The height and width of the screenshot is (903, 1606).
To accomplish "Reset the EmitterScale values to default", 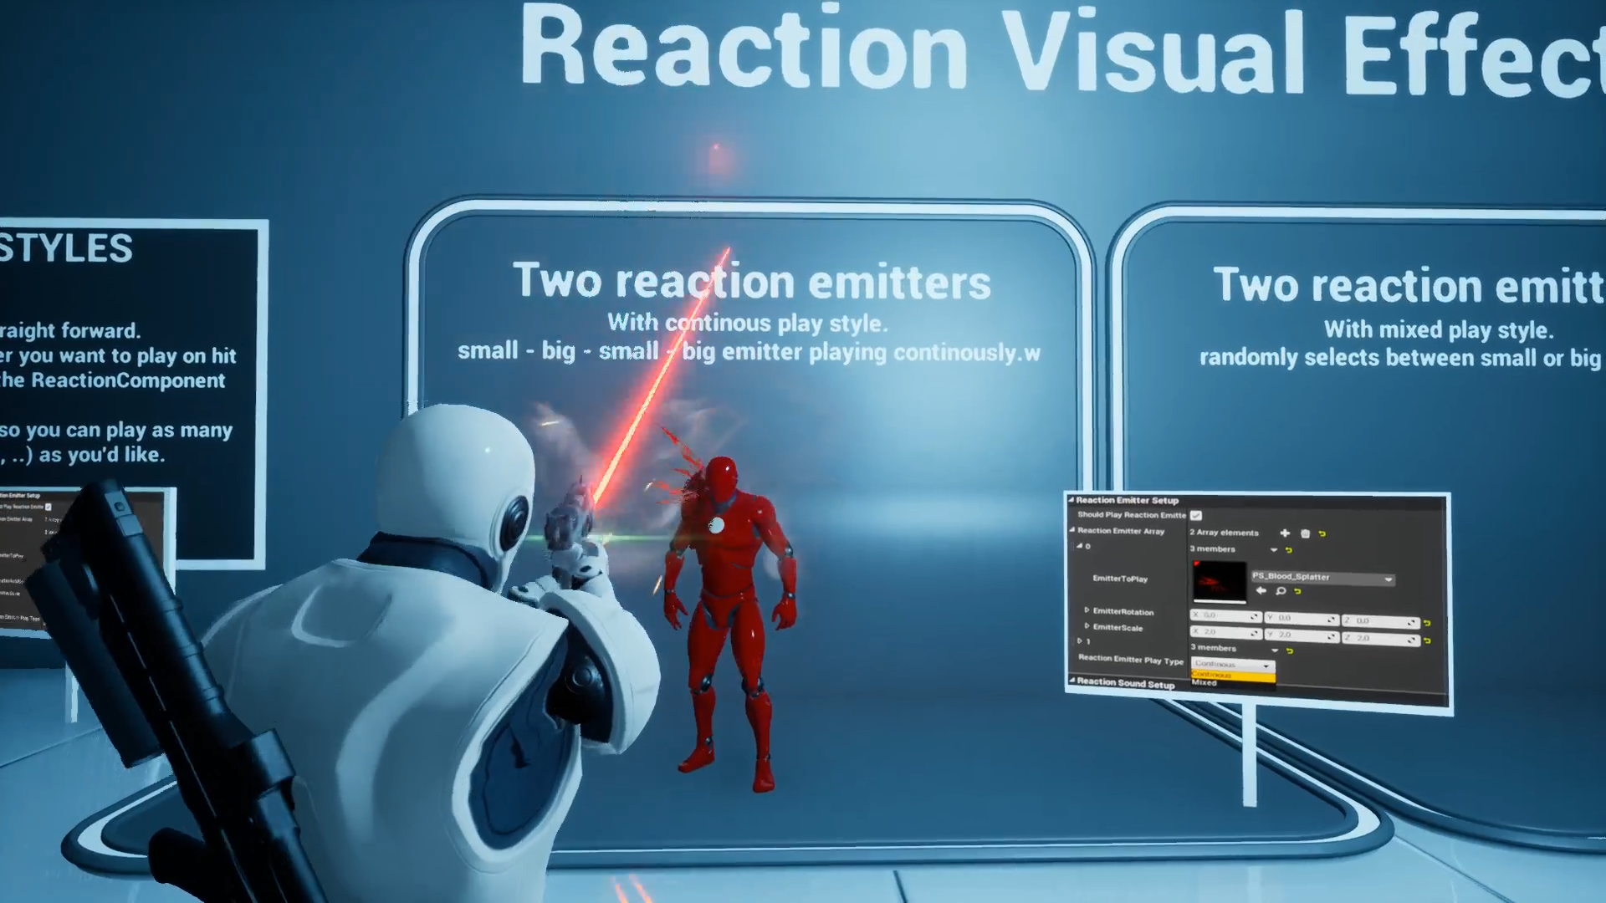I will [x=1427, y=640].
